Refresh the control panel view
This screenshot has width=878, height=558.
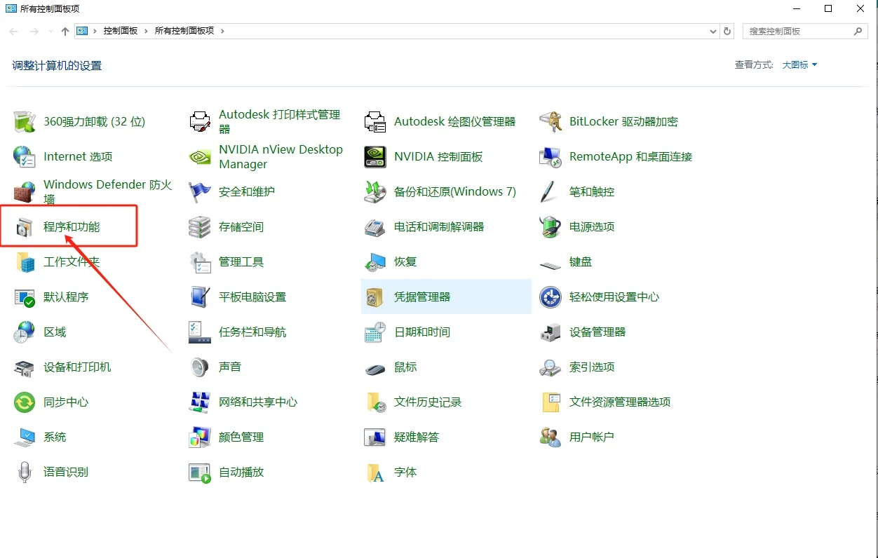pyautogui.click(x=727, y=32)
